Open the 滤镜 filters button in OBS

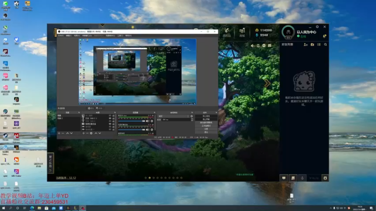99,108
